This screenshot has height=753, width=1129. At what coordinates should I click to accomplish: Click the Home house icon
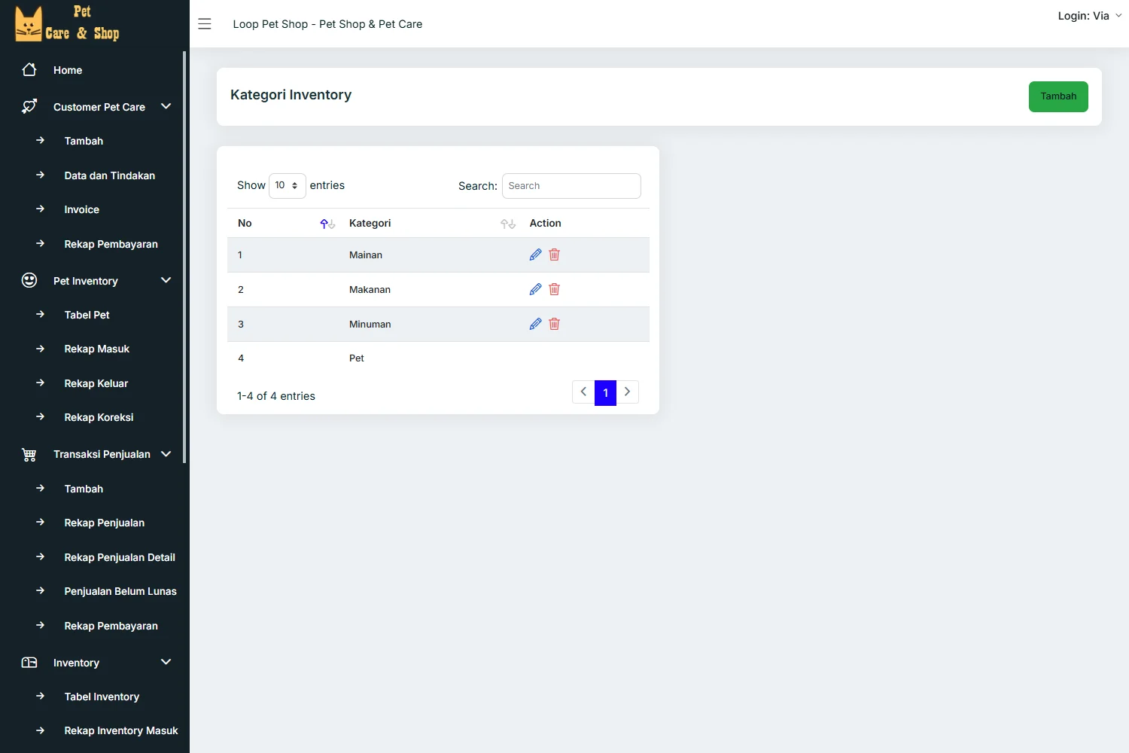29,70
